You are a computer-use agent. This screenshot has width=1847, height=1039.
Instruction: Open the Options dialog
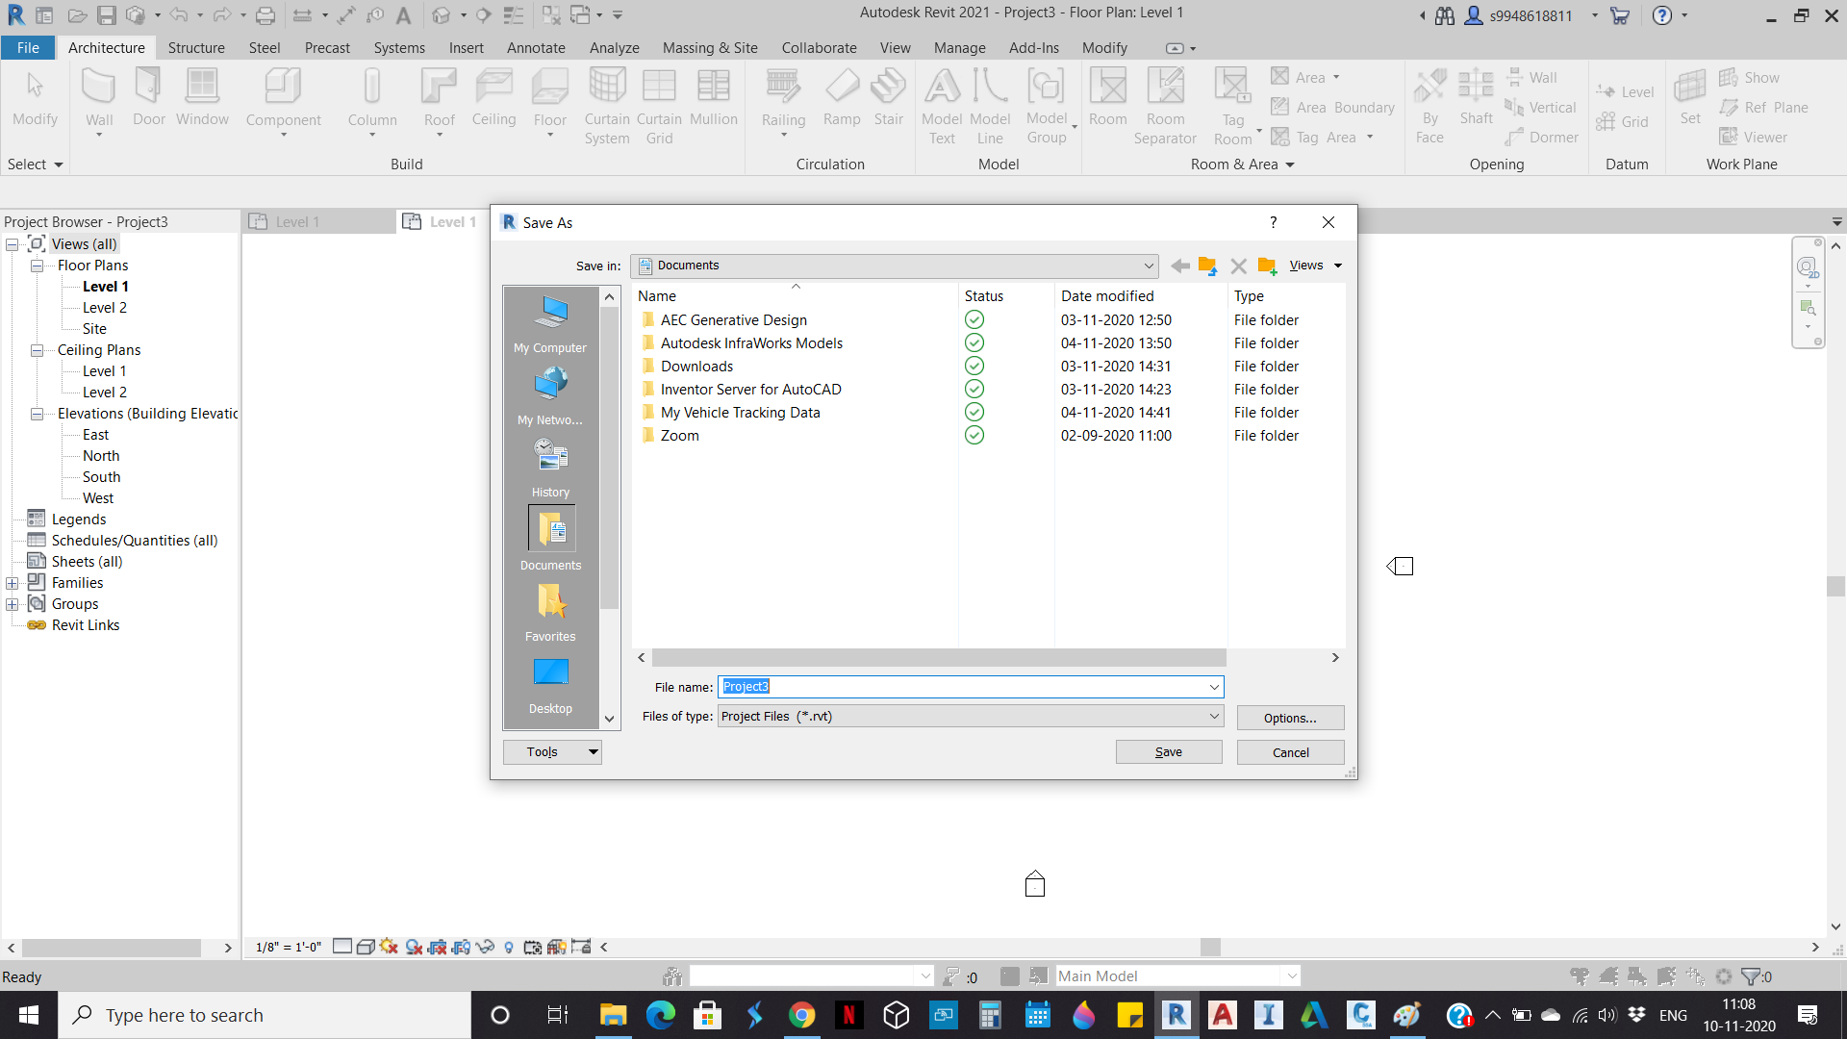(1290, 718)
